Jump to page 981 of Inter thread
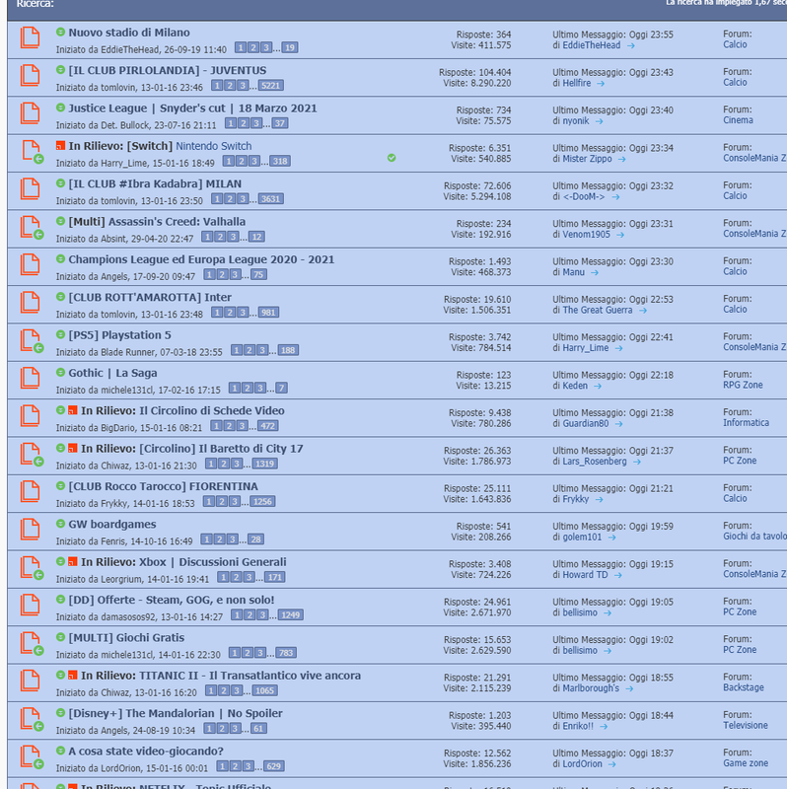This screenshot has width=787, height=789. coord(268,313)
